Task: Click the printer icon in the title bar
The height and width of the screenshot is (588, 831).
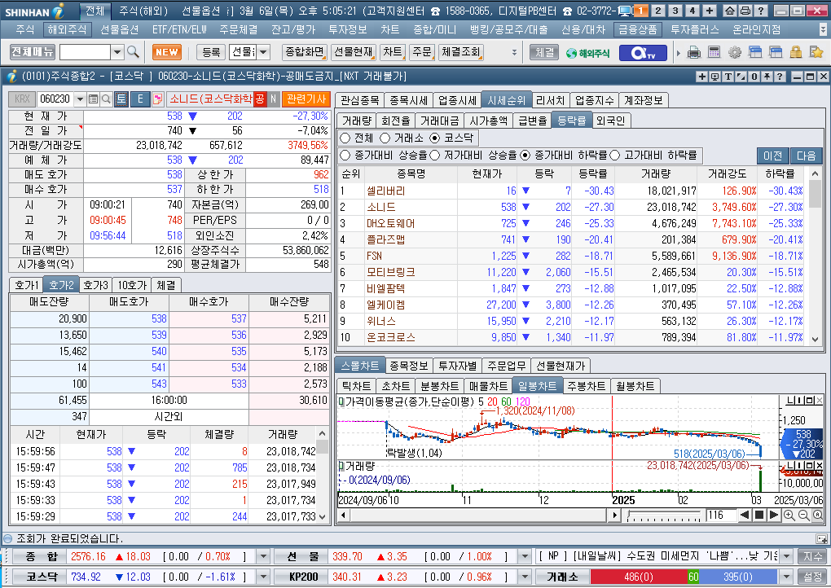Action: pyautogui.click(x=745, y=11)
